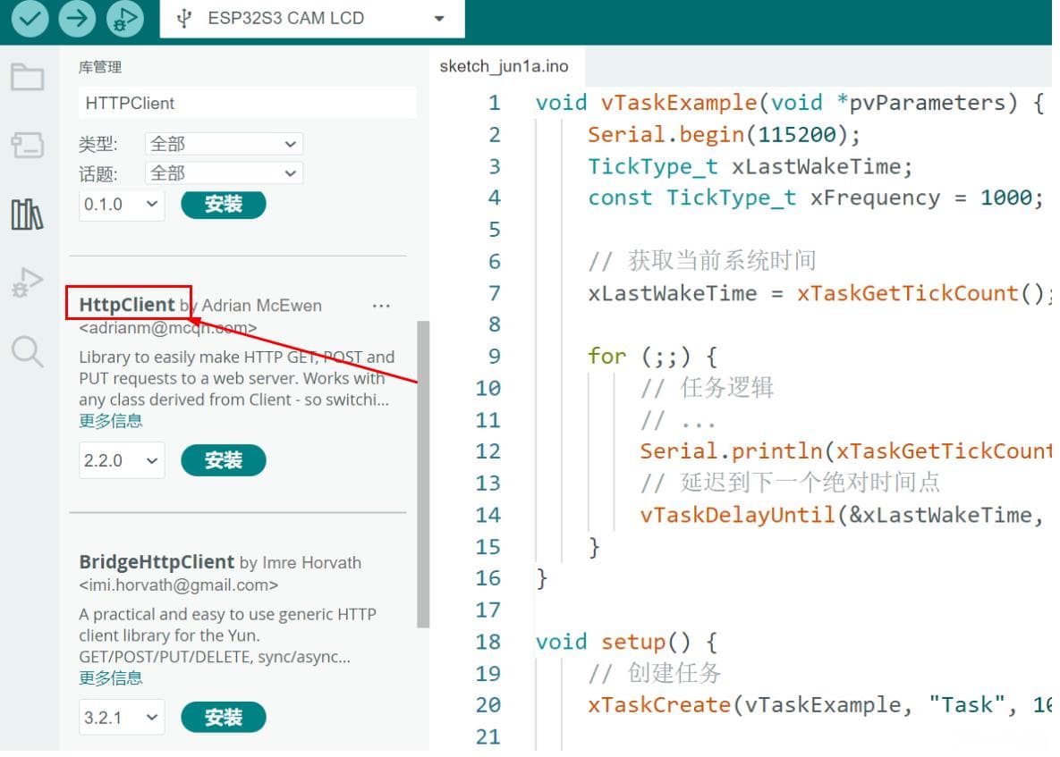Click the library list vertical scrollbar
Screen dimensions: 1060x757
423,474
